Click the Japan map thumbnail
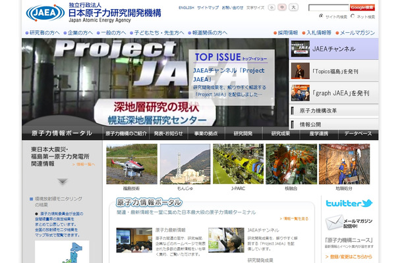This screenshot has height=263, width=402. pos(63,252)
